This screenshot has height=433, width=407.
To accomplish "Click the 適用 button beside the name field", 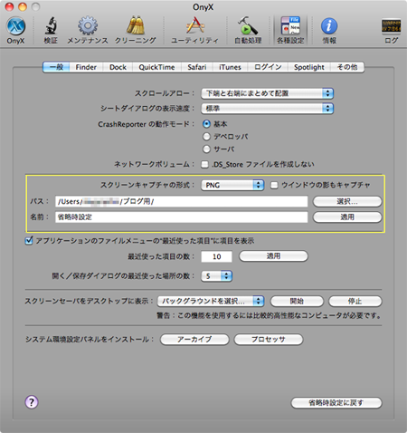I will 347,217.
